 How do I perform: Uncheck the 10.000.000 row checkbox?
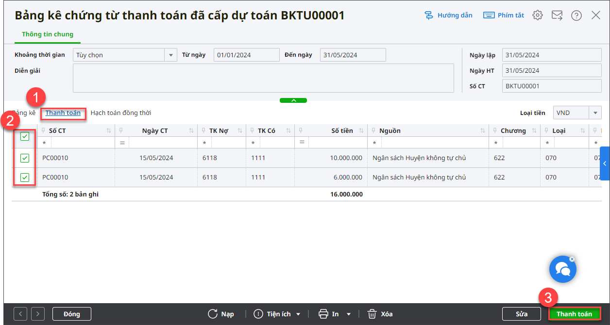click(25, 158)
